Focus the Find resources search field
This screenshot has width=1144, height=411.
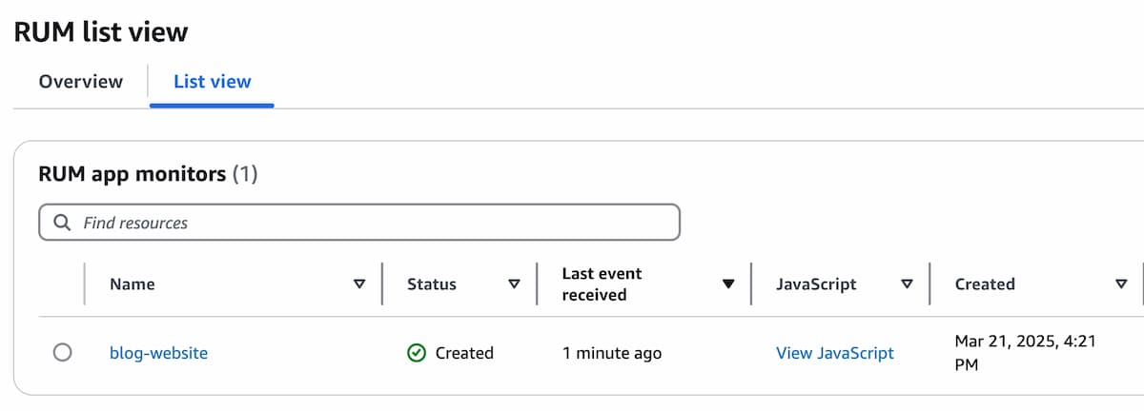[x=359, y=223]
